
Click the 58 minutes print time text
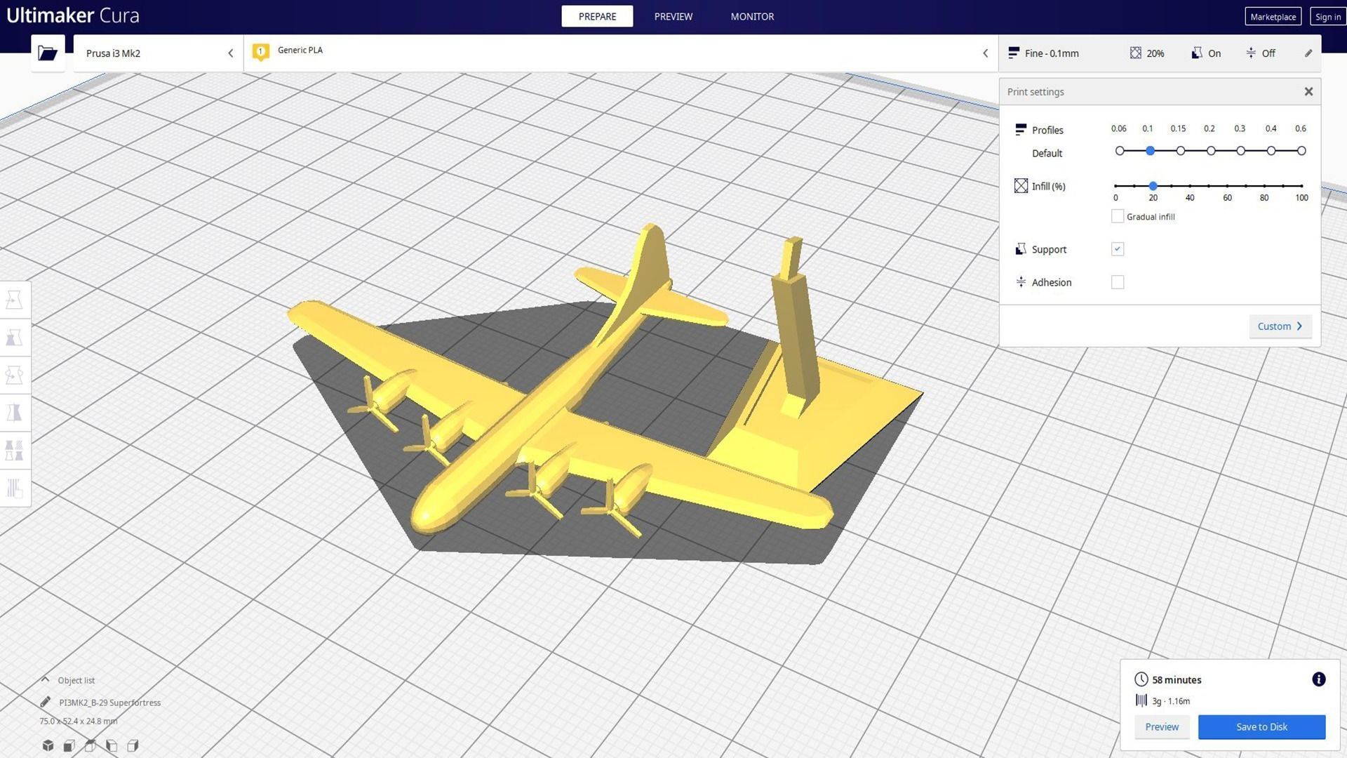tap(1177, 679)
